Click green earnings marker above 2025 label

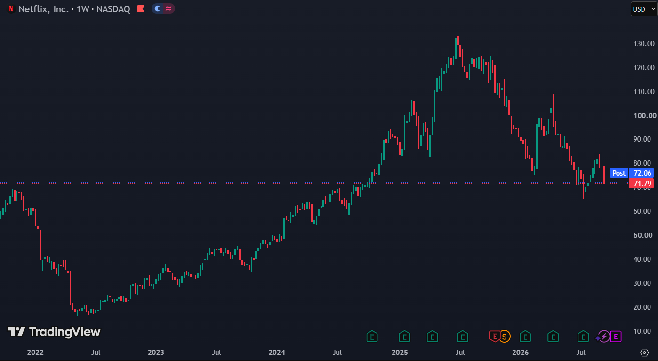pos(404,336)
